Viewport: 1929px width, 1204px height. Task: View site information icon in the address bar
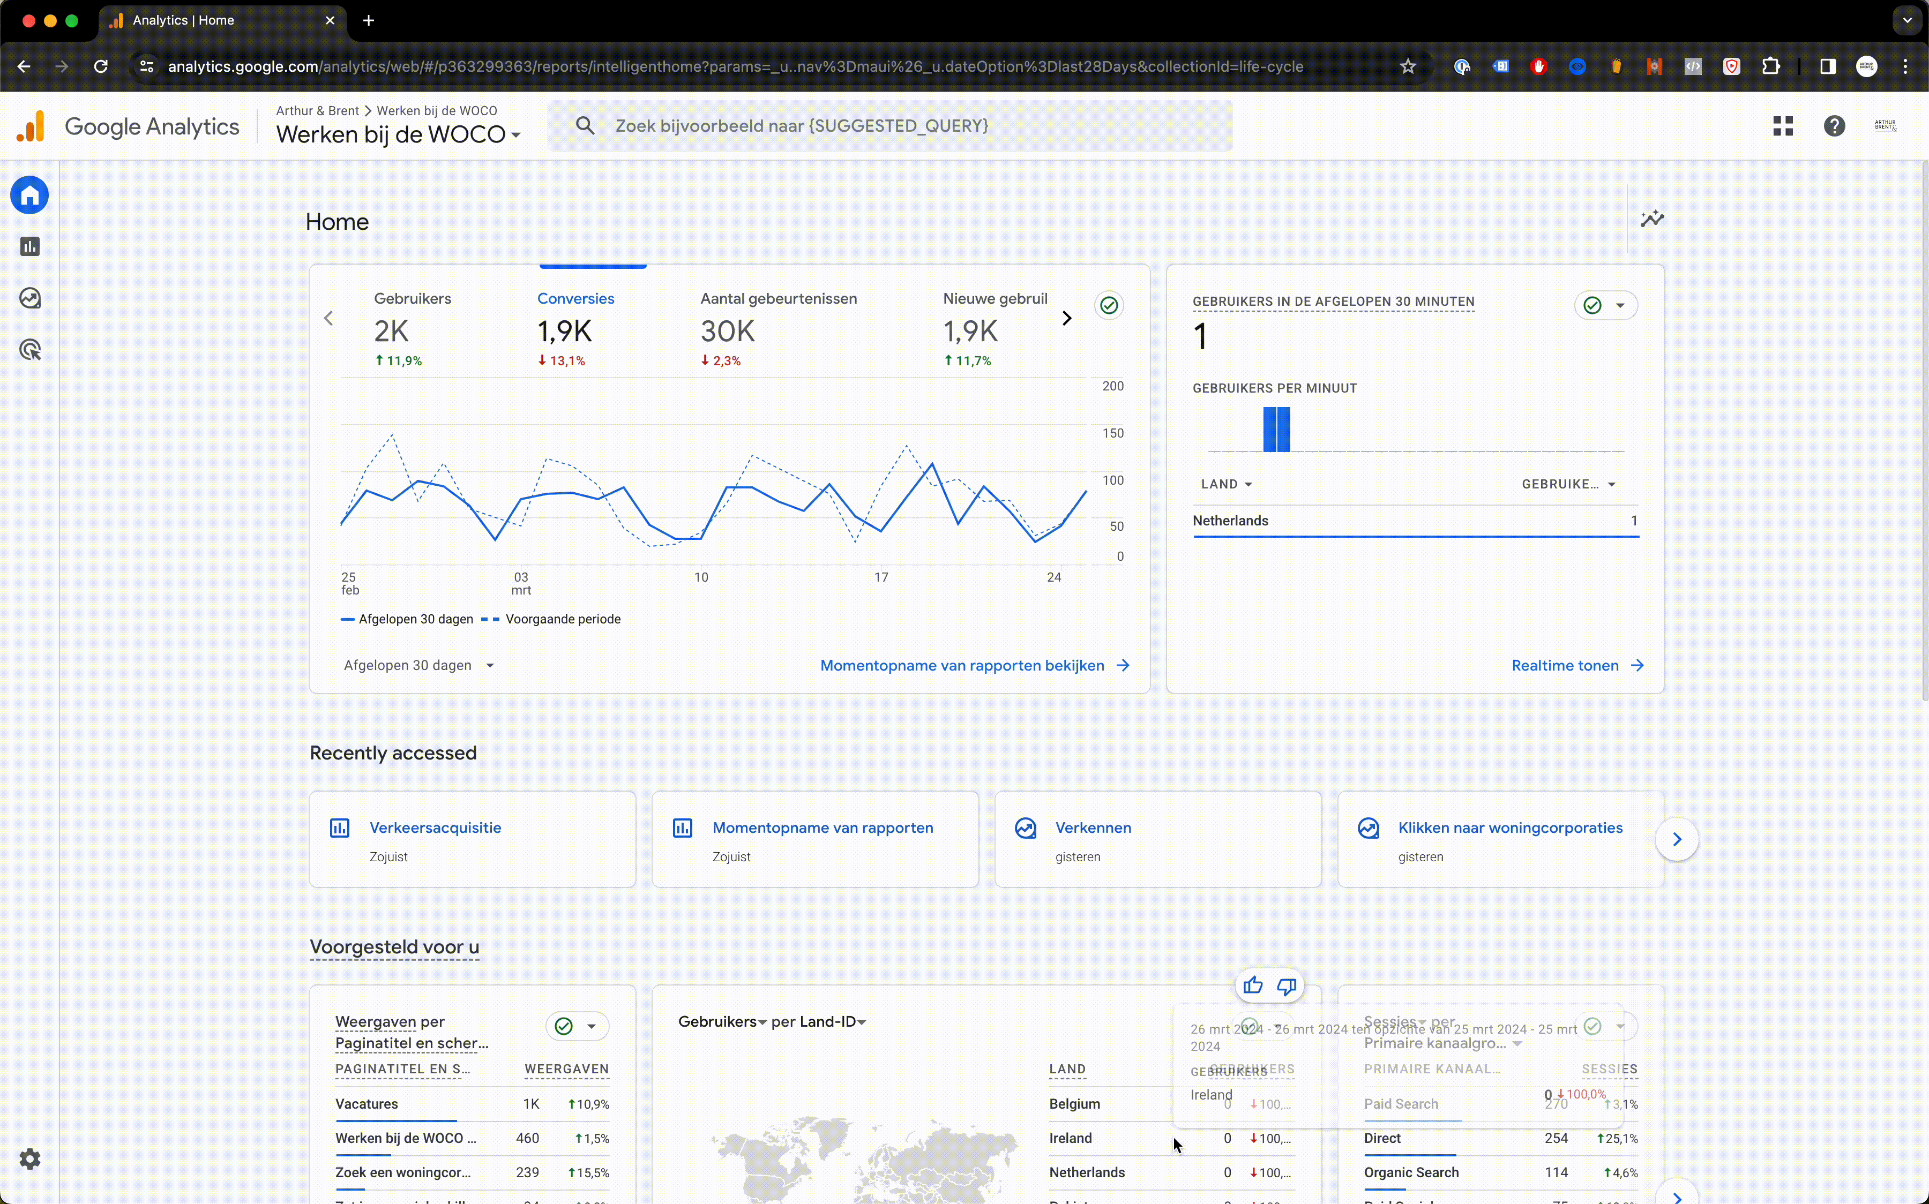coord(146,67)
